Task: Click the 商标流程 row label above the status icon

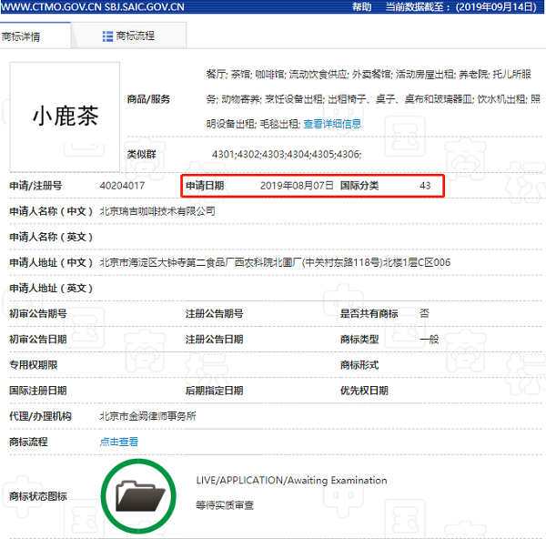Action: coord(28,442)
